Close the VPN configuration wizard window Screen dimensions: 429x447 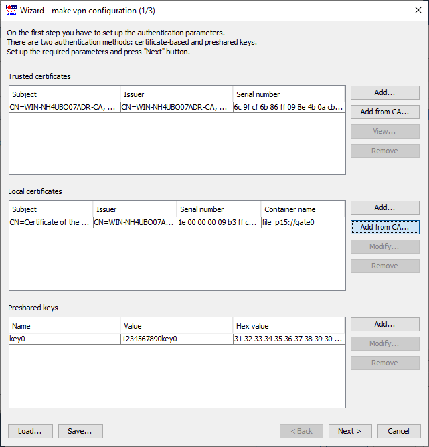pyautogui.click(x=418, y=10)
